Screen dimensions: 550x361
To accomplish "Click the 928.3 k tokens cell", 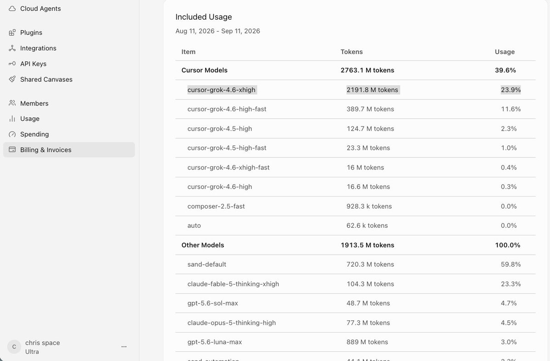I will click(369, 206).
